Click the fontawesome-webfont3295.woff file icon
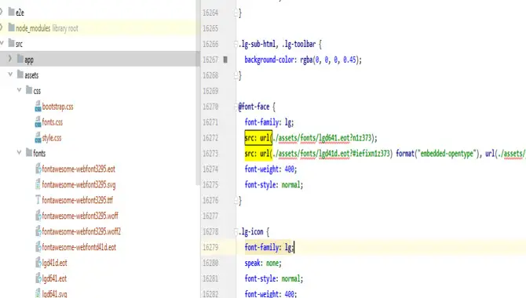The width and height of the screenshot is (526, 298). (38, 216)
